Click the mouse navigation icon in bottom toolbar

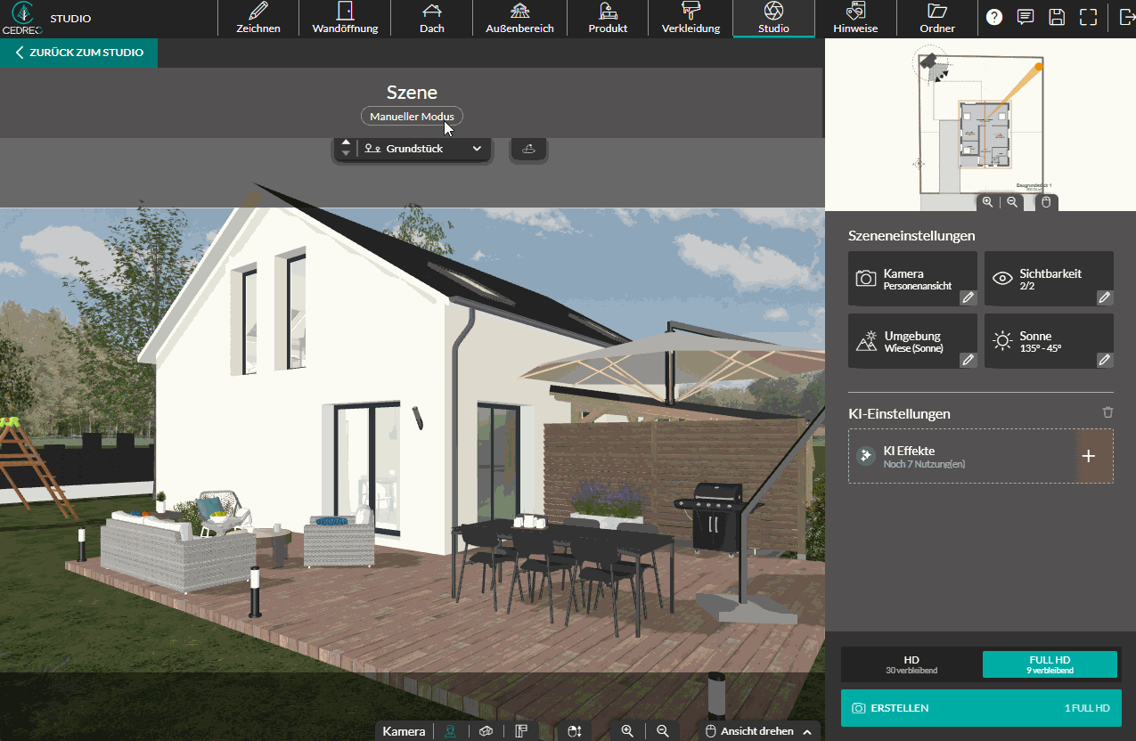[575, 731]
